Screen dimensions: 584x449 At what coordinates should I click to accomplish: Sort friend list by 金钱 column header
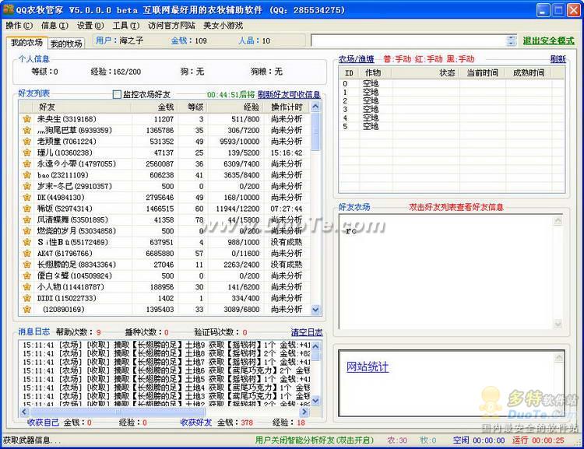tap(154, 107)
